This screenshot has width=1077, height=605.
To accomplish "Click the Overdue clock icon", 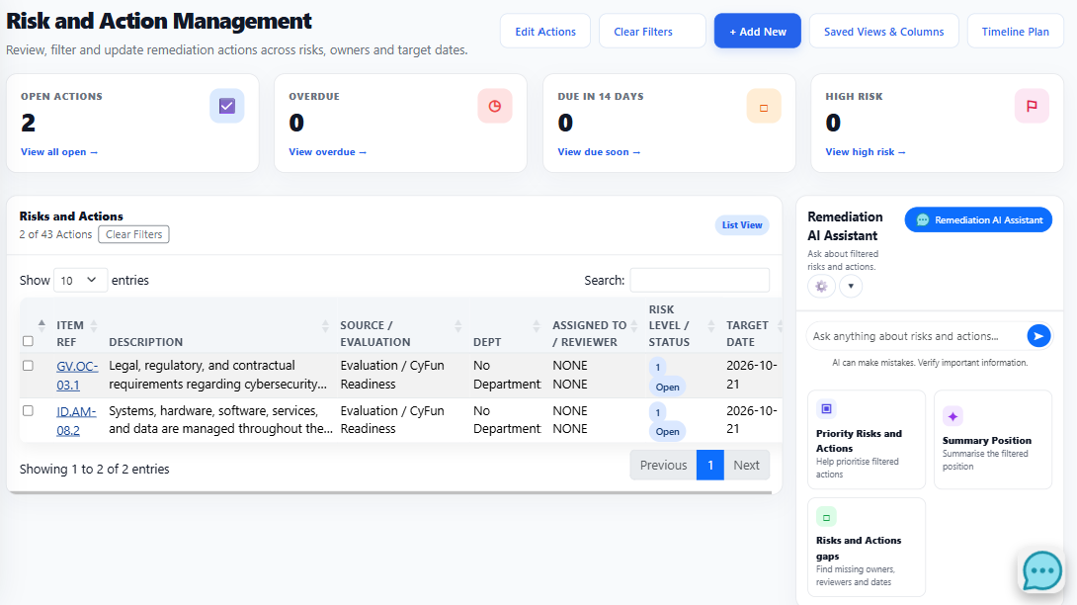I will (495, 106).
